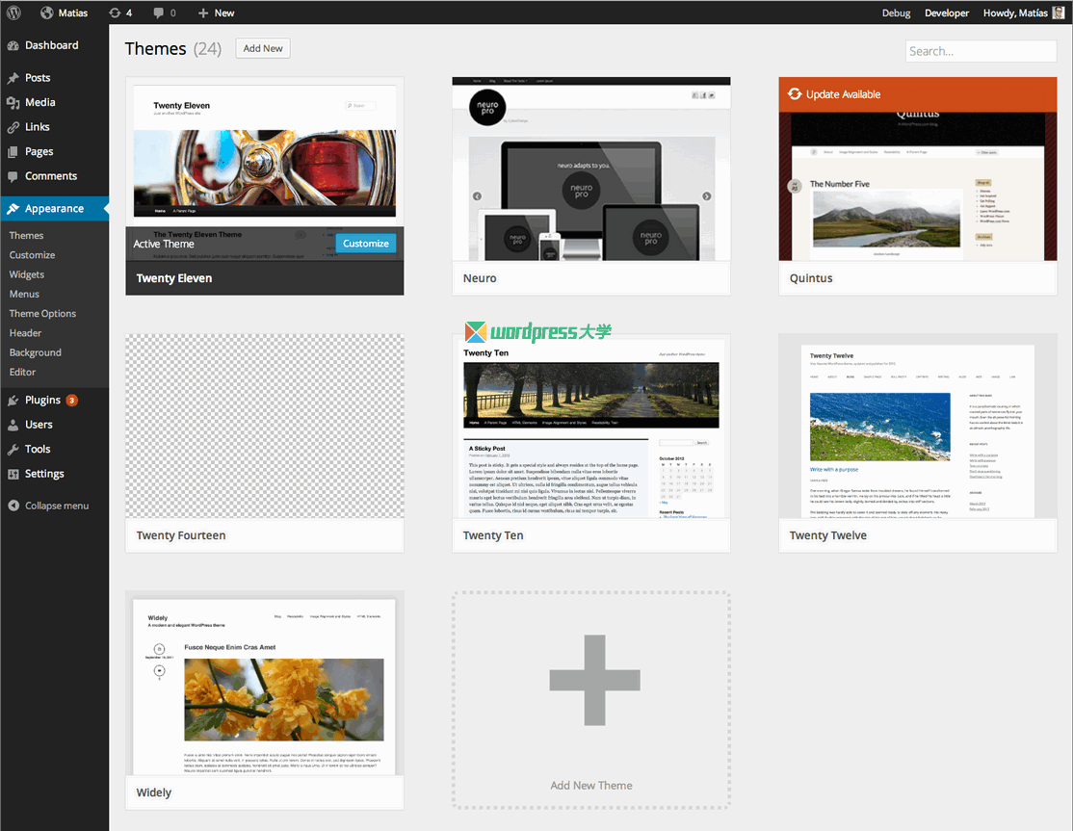
Task: Click the Plugins plug icon
Action: (x=13, y=401)
